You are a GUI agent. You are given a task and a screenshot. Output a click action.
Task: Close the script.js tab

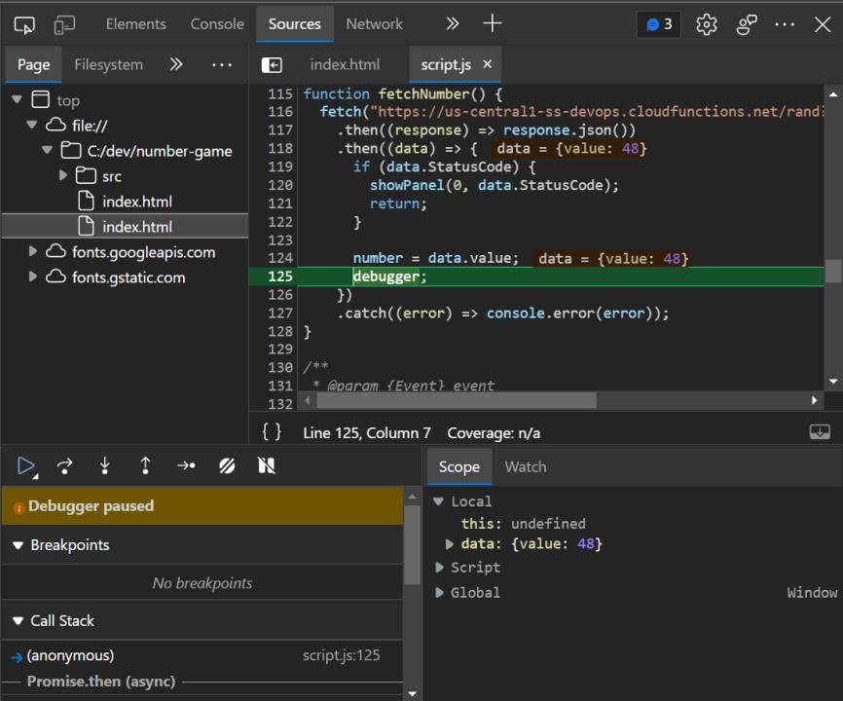[487, 64]
